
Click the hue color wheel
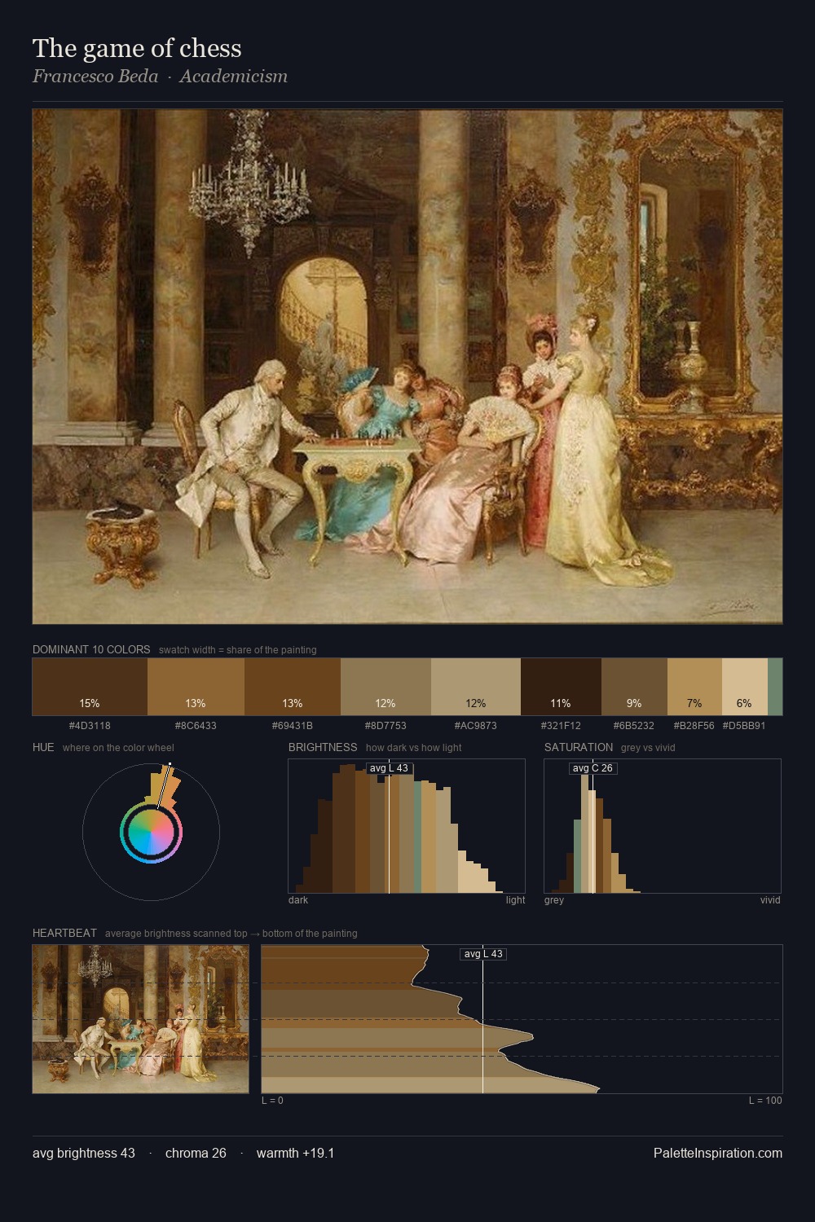click(151, 832)
